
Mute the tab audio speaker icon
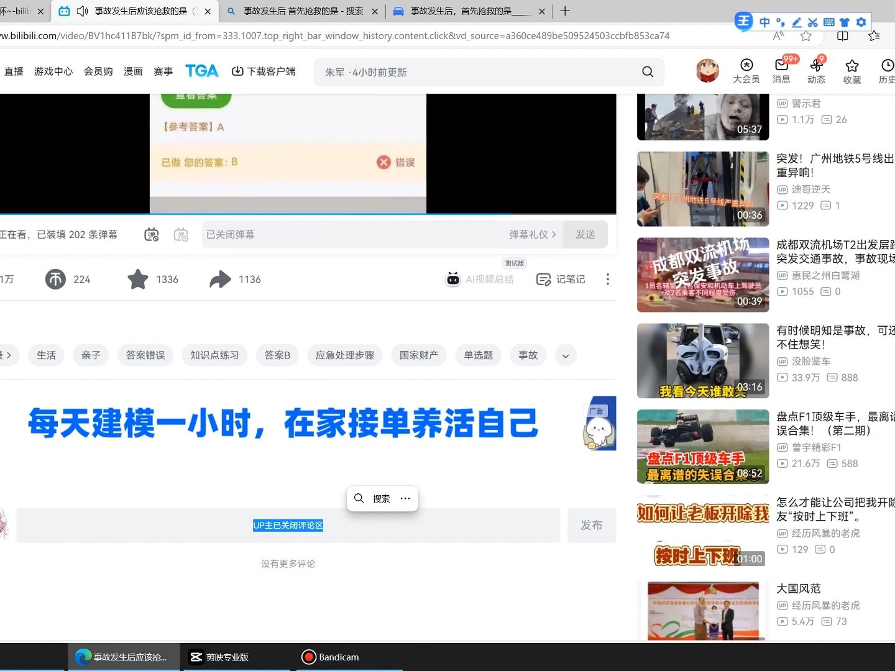click(x=82, y=11)
